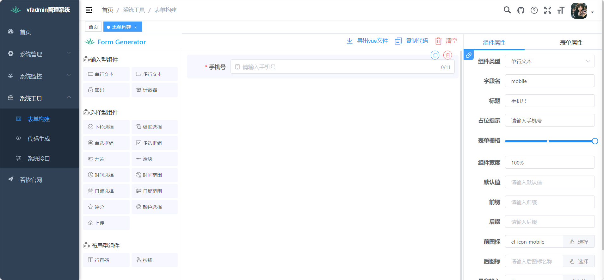Switch to the 表单属性 tab

(571, 43)
